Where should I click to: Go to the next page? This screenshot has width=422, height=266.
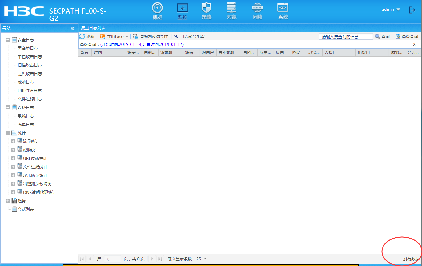pos(152,259)
